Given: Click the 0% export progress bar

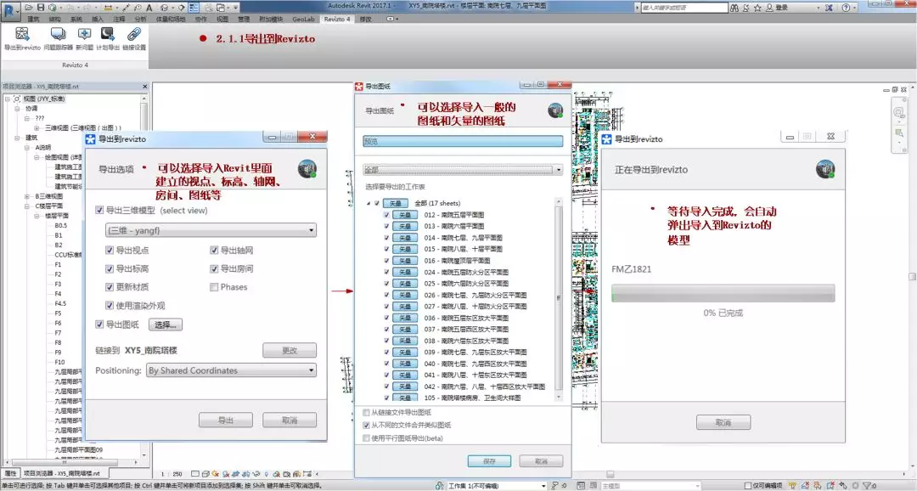Looking at the screenshot, I should click(723, 293).
